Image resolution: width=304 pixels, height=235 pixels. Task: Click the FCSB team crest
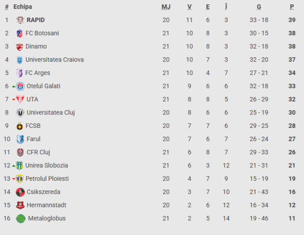click(20, 126)
